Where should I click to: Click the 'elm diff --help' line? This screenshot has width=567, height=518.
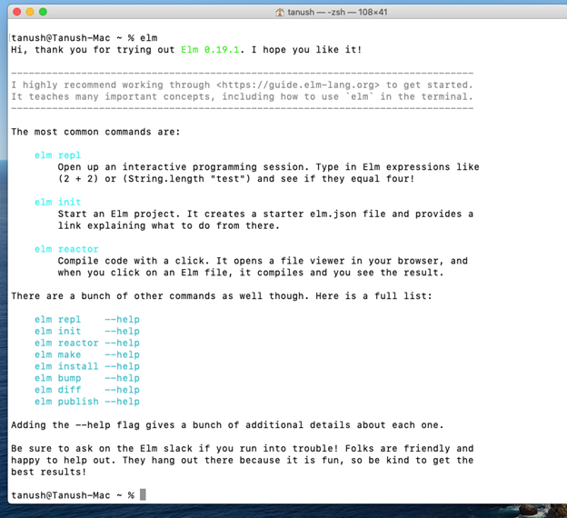click(87, 390)
